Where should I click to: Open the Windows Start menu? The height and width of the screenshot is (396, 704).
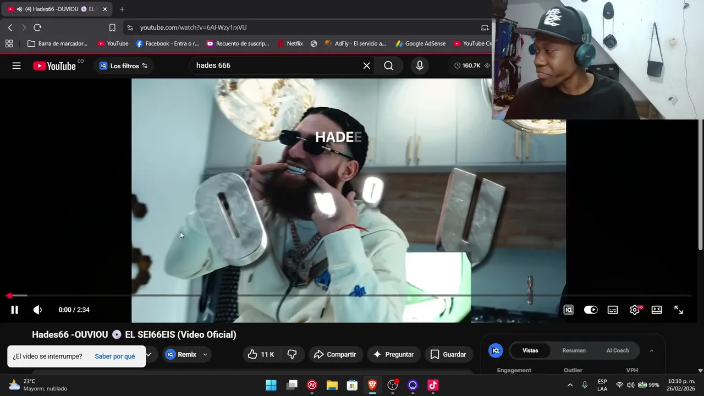coord(271,385)
